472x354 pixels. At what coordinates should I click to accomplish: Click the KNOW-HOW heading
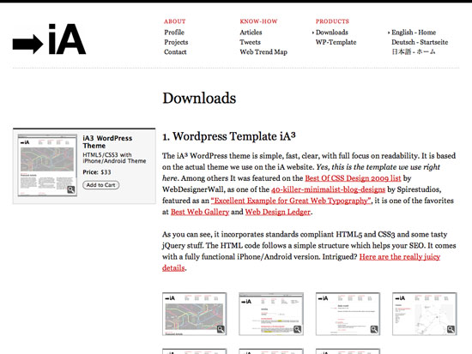258,21
